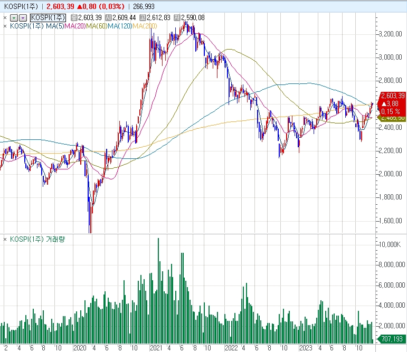This screenshot has width=407, height=352.
Task: Close the KOSPI price series with its X icon
Action: click(5, 17)
